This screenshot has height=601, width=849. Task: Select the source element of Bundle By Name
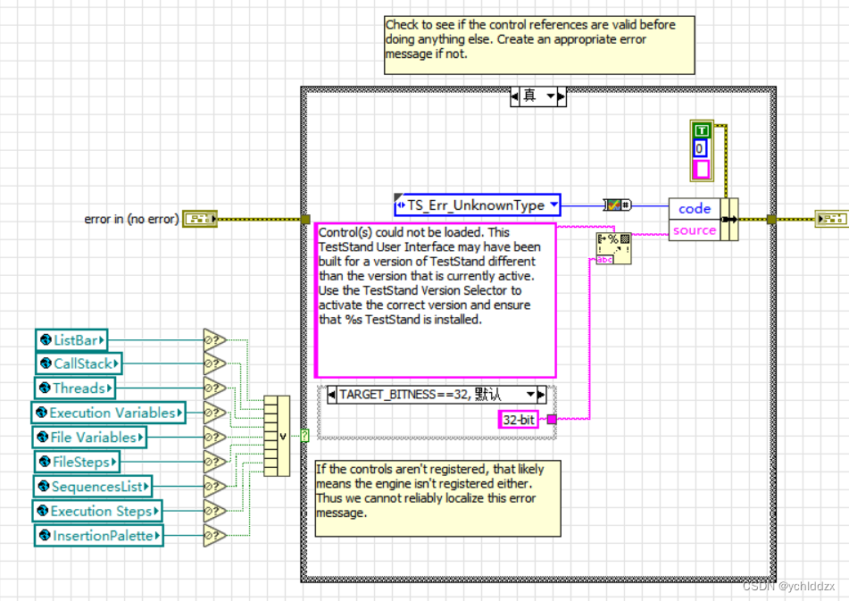(x=695, y=230)
